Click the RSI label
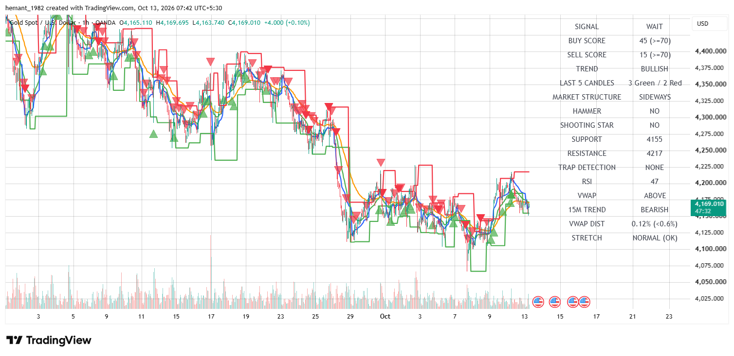Image resolution: width=734 pixels, height=356 pixels. (x=587, y=182)
